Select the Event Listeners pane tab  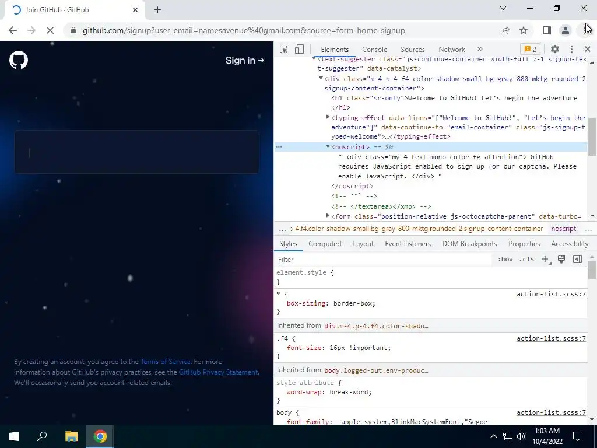[x=408, y=244]
